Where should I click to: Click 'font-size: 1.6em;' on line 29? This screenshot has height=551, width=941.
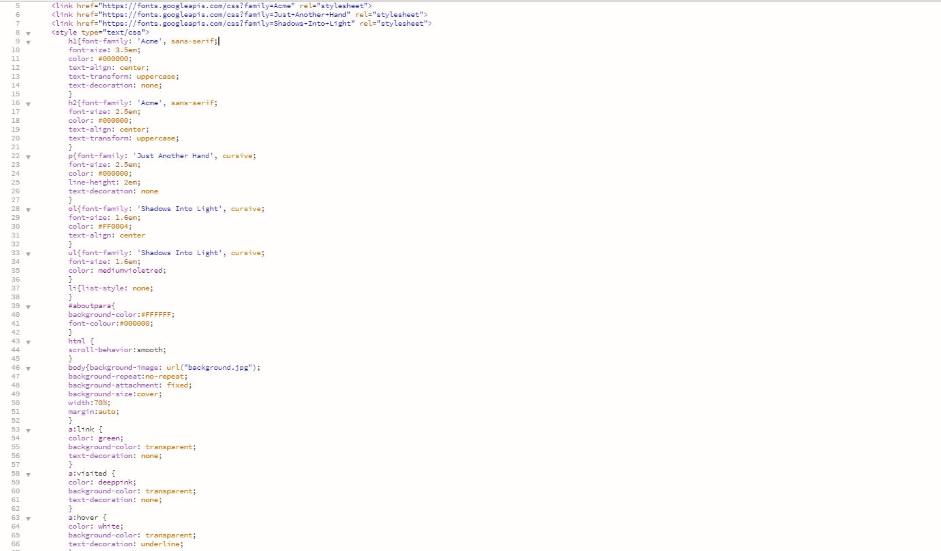coord(103,218)
